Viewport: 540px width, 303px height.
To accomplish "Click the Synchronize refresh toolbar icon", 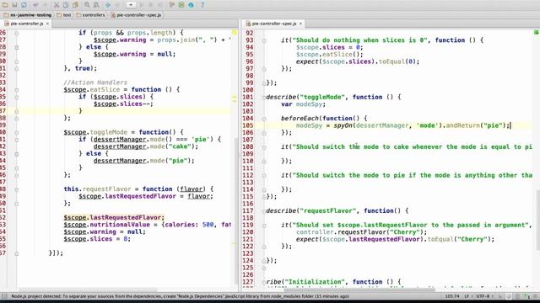I will [x=24, y=5].
